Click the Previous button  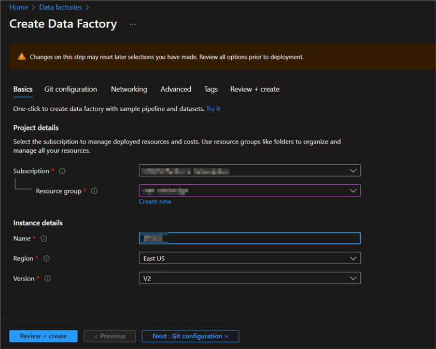(109, 336)
